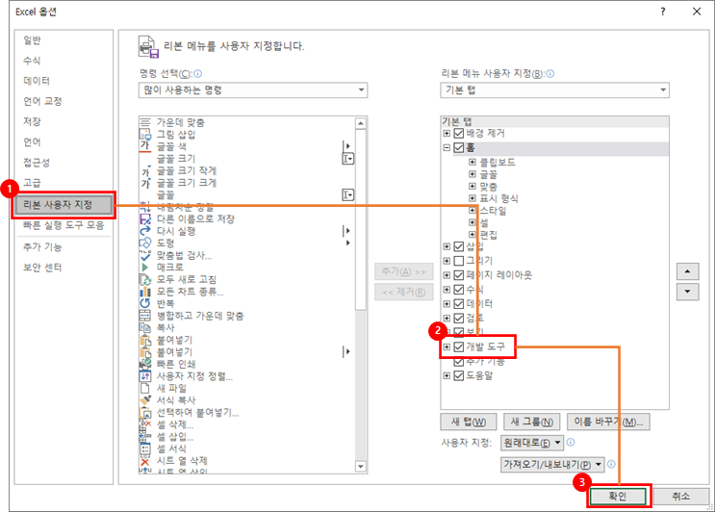Click the 이름 바꾸기 button
The width and height of the screenshot is (715, 512).
[608, 422]
